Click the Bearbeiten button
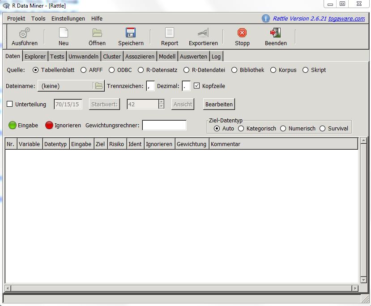The width and height of the screenshot is (371, 306). point(219,104)
